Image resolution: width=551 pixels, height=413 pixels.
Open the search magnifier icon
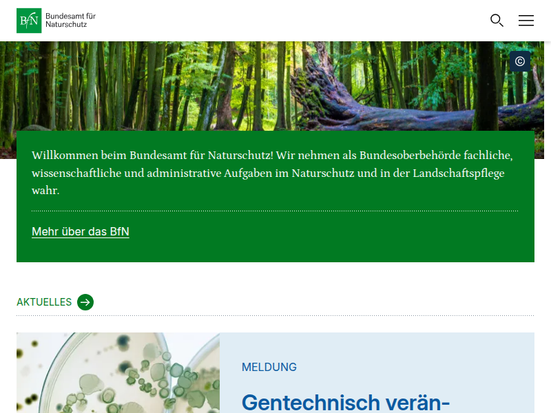click(x=497, y=21)
